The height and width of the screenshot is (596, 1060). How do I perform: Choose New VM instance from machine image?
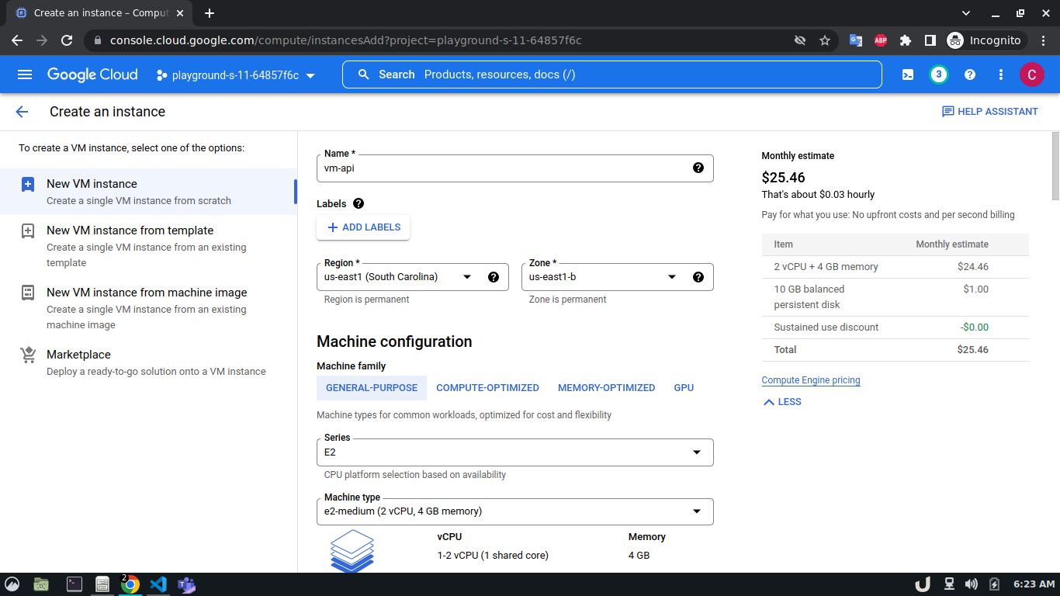point(148,308)
